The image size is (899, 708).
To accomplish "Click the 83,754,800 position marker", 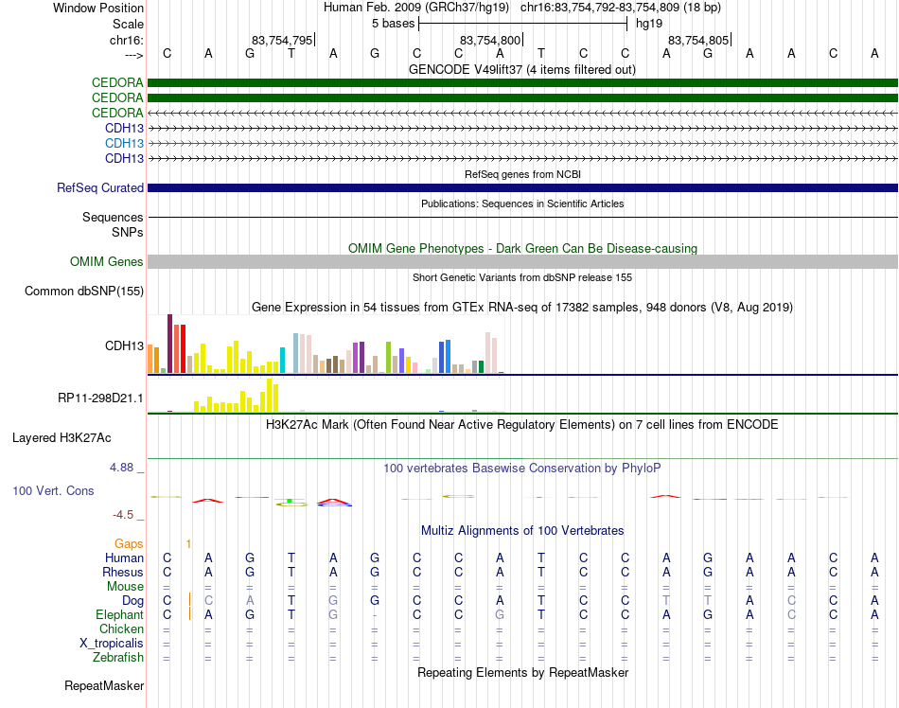I will [490, 40].
